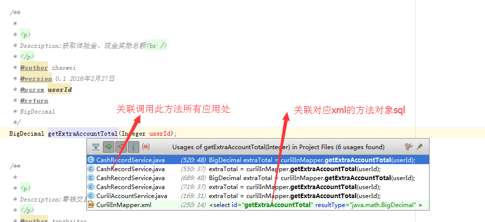Click the Open Find tool window icon in the usages popup
Viewport: 485px width, 222px height.
click(x=95, y=147)
